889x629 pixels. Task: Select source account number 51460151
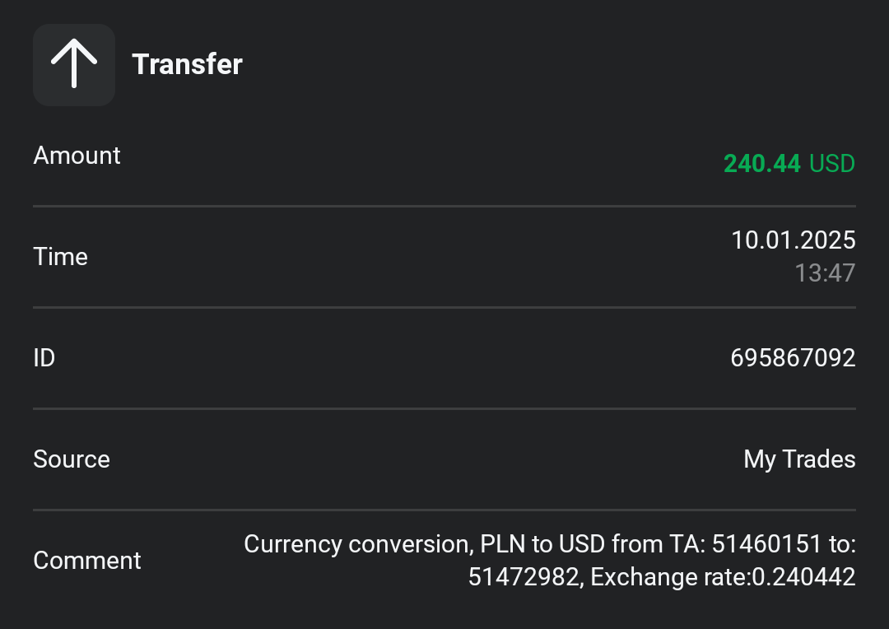click(x=766, y=544)
